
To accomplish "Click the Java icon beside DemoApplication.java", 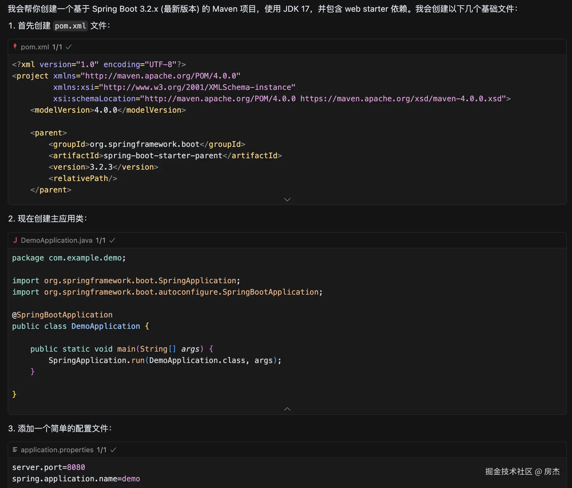I will (15, 240).
